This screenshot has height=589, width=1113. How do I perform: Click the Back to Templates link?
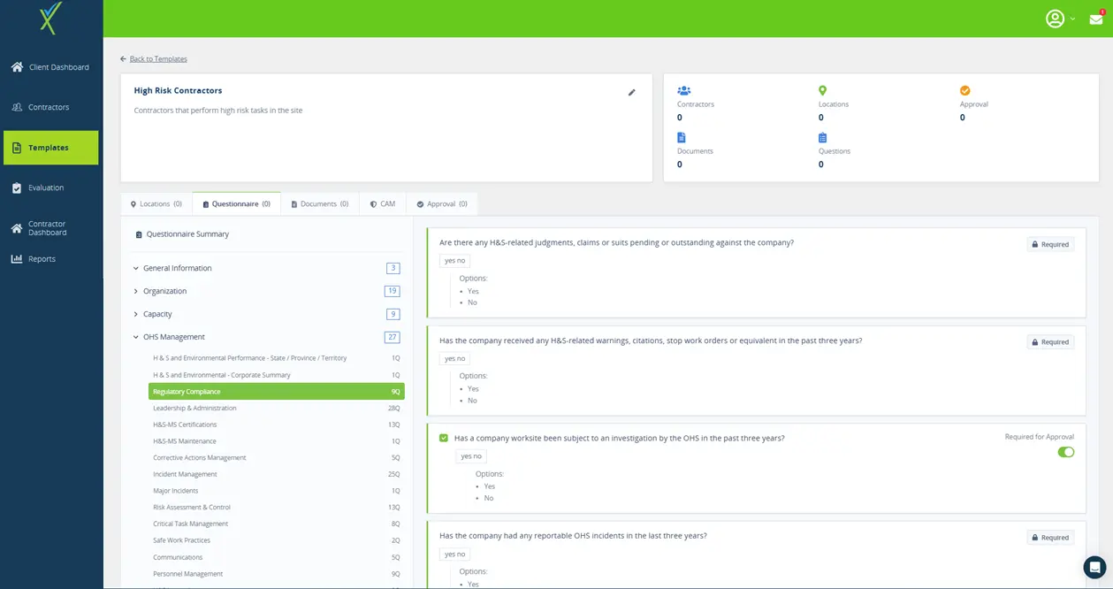click(x=158, y=59)
